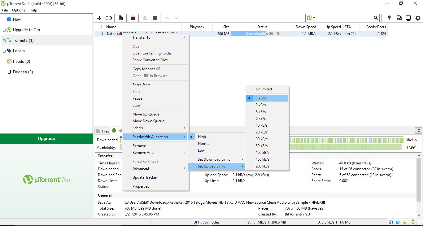The image size is (423, 226).
Task: Click the lightbulb icon in toolbar
Action: (x=389, y=18)
